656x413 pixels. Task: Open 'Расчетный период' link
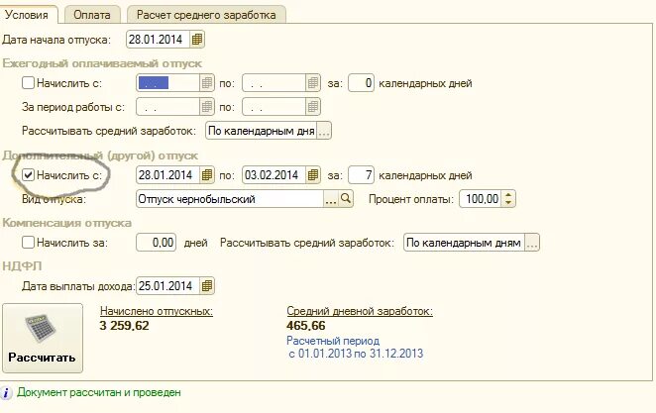[333, 341]
